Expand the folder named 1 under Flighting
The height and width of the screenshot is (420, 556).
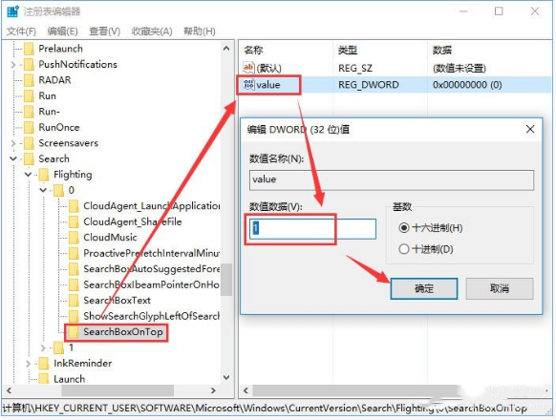tap(43, 347)
